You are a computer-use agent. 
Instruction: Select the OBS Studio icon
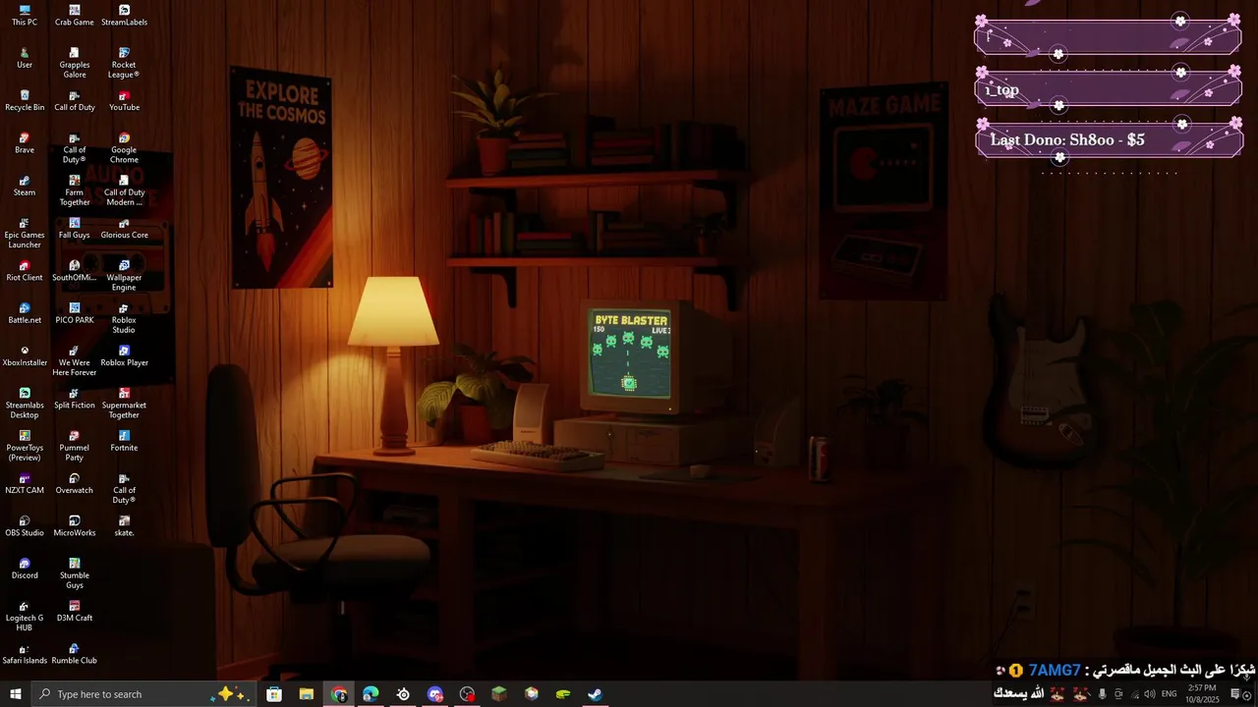(x=25, y=526)
